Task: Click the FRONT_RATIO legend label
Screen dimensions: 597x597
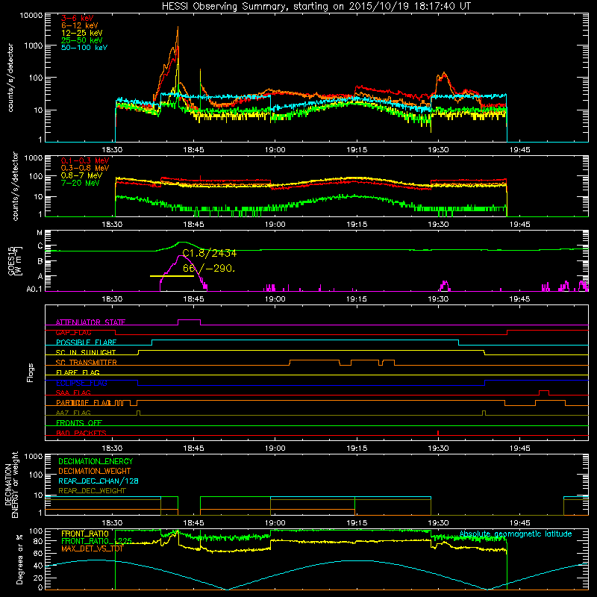Action: pyautogui.click(x=85, y=534)
